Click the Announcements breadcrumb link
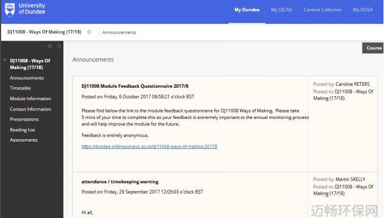Image resolution: width=384 pixels, height=218 pixels. coord(119,32)
